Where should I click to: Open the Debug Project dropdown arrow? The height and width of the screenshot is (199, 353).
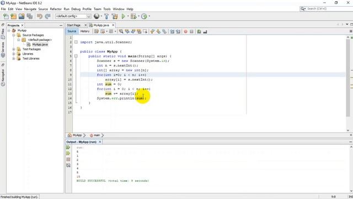coord(138,16)
